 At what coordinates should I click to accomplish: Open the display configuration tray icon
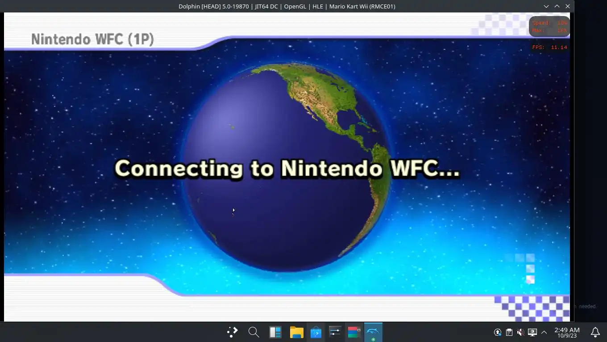pos(532,332)
